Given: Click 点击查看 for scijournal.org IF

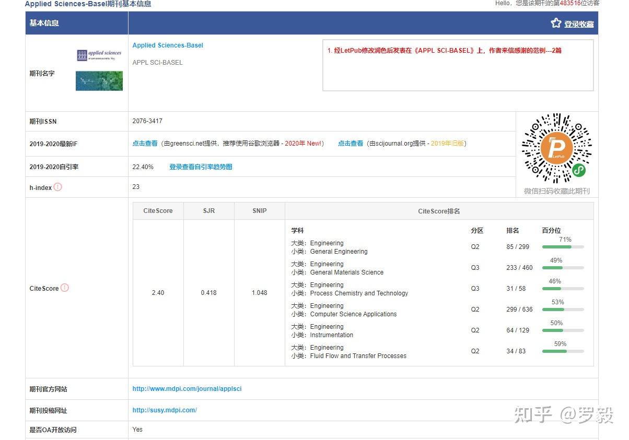Looking at the screenshot, I should click(350, 143).
